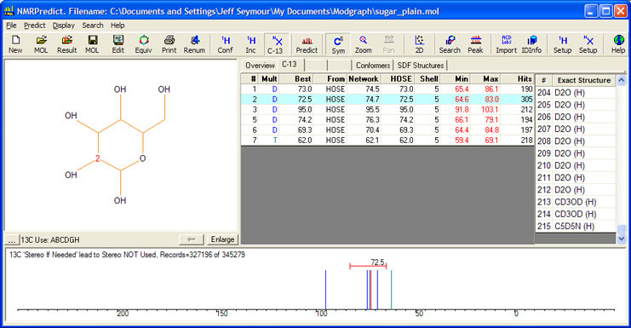631x328 pixels.
Task: Open the Display menu
Action: 64,26
